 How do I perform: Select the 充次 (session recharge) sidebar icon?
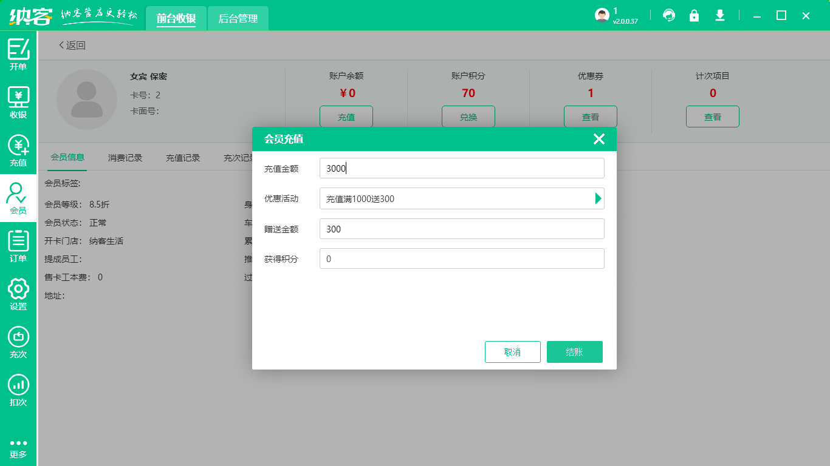pyautogui.click(x=18, y=342)
